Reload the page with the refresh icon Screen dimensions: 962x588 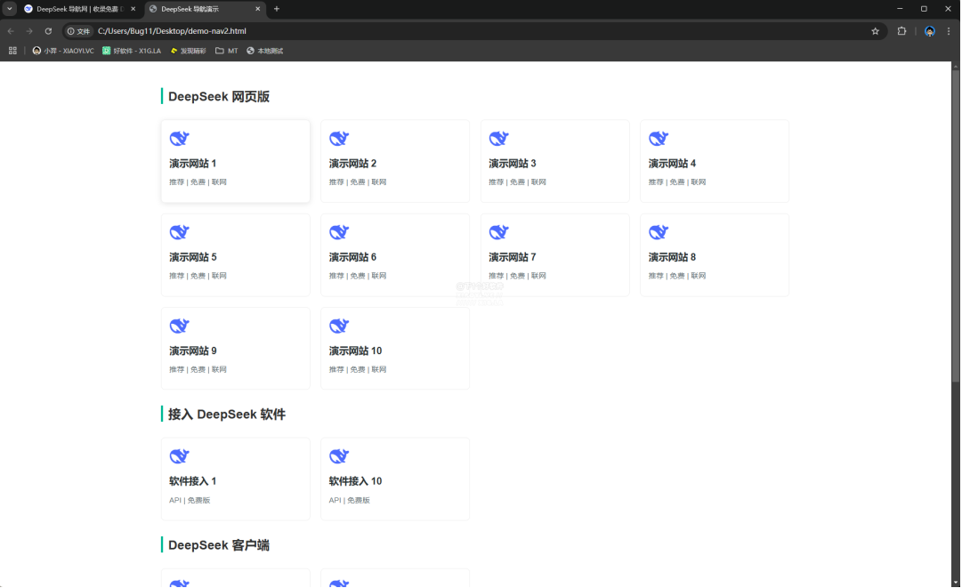coord(48,31)
